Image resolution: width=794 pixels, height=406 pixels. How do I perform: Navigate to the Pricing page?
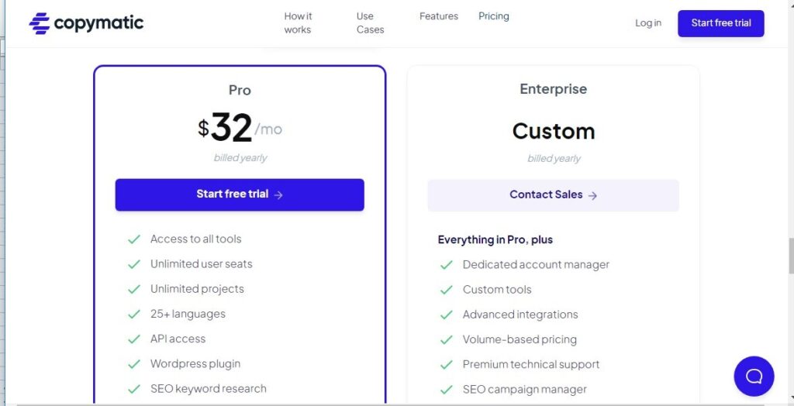[x=494, y=16]
